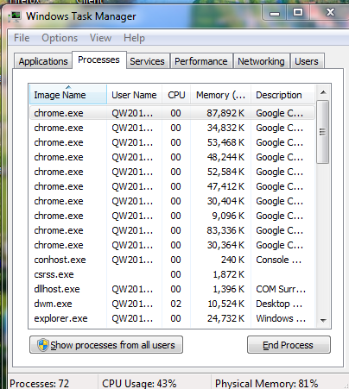Close the Windows Task Manager window
This screenshot has height=389, width=349.
330,13
